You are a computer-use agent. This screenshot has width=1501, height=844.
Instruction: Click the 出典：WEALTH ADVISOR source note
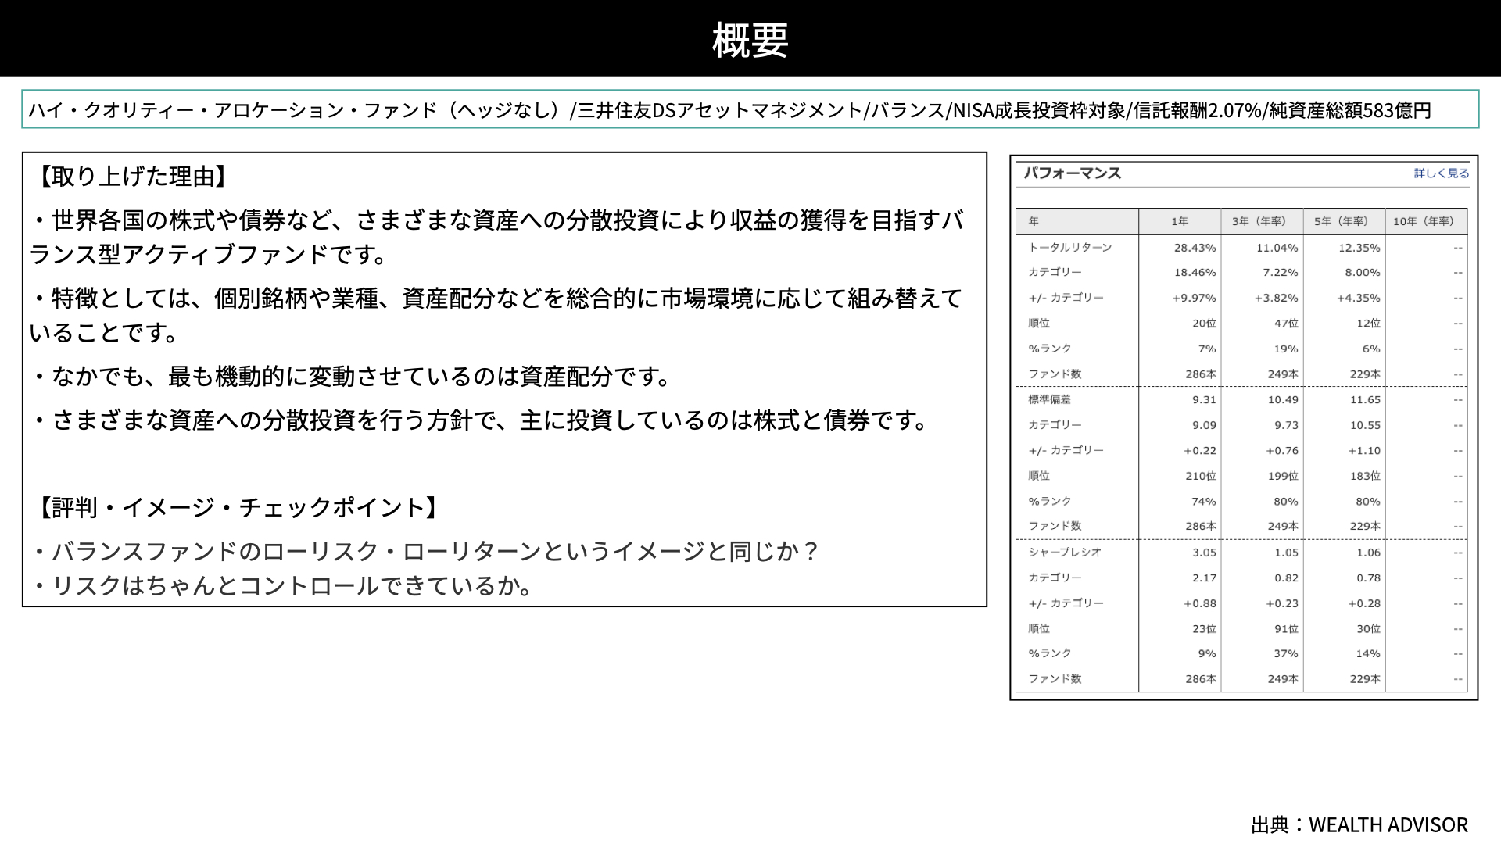point(1359,824)
